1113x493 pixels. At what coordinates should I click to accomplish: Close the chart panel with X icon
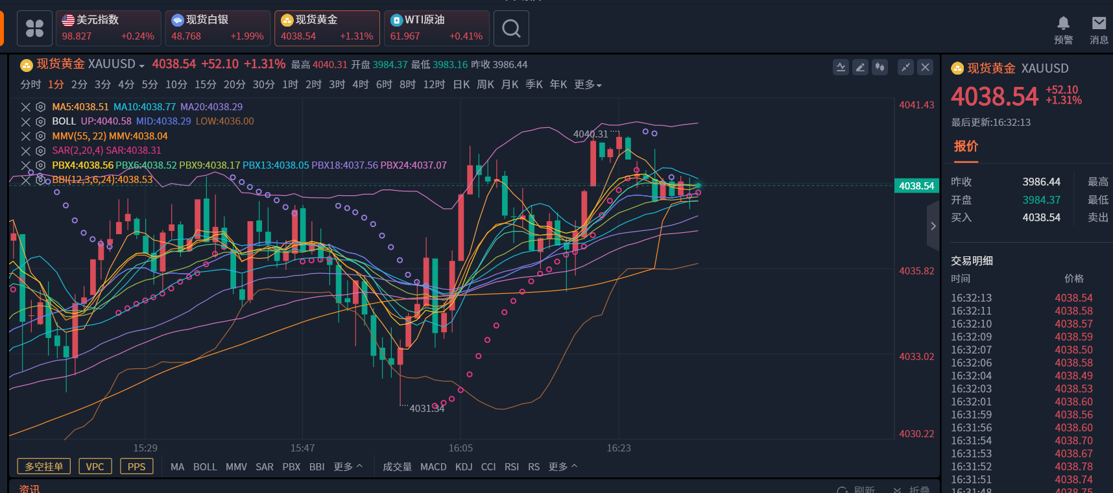tap(926, 67)
